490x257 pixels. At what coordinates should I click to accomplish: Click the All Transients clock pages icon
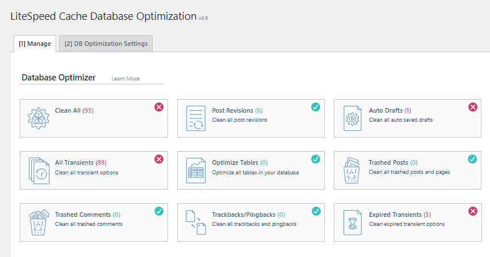pyautogui.click(x=39, y=171)
